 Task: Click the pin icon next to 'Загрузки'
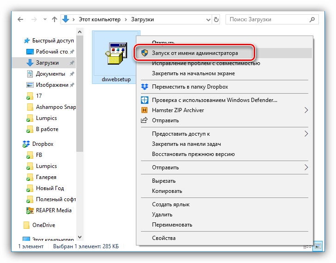point(72,63)
